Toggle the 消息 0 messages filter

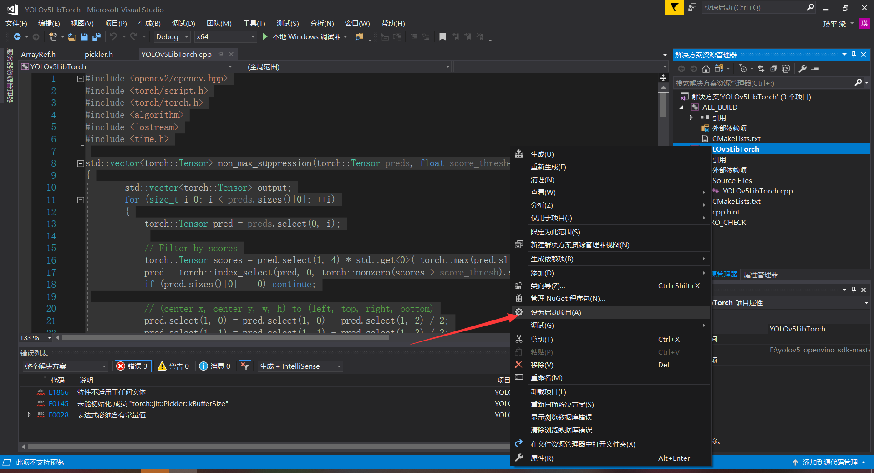[x=215, y=366]
